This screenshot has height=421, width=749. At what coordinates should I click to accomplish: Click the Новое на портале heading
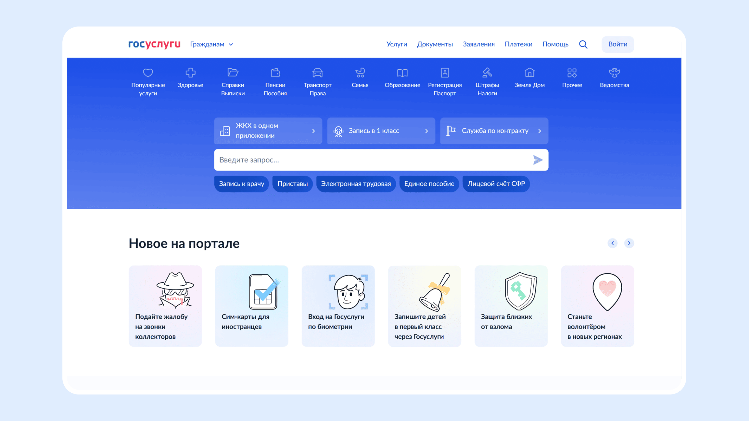184,244
